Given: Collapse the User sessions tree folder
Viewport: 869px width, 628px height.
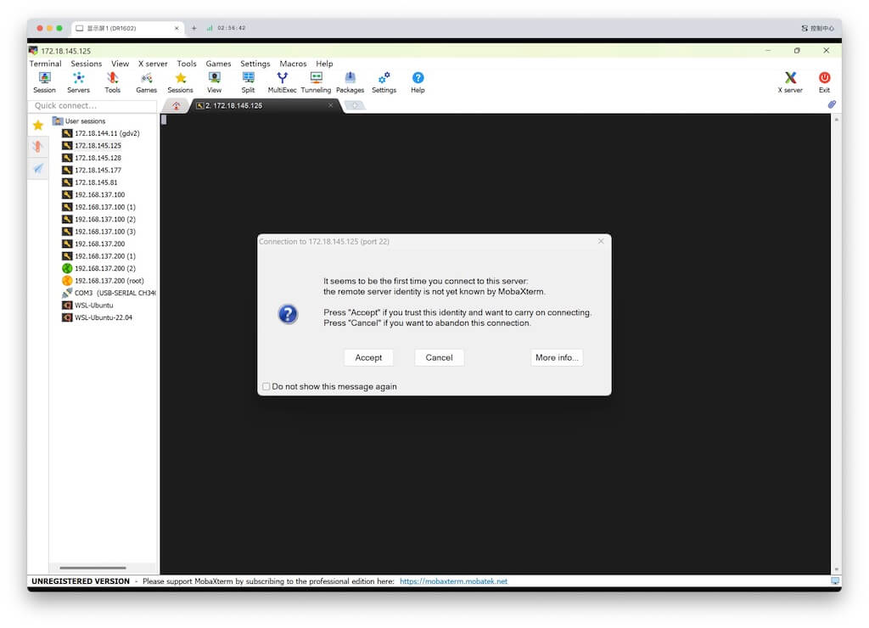Looking at the screenshot, I should click(58, 121).
